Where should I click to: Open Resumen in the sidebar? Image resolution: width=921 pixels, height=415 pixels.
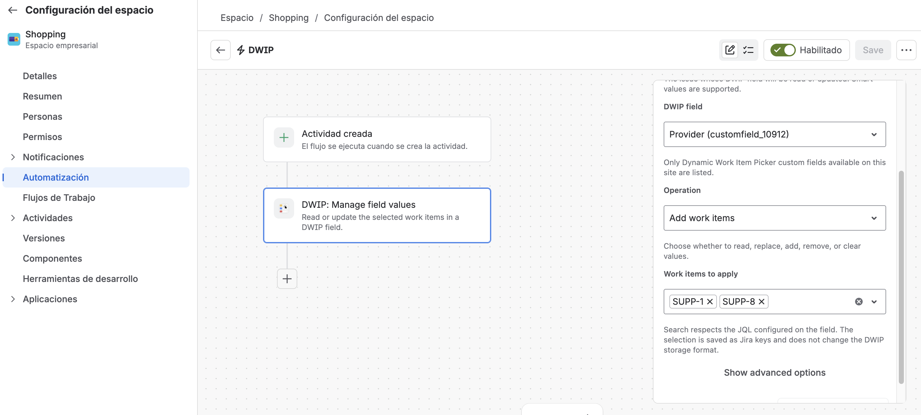coord(42,97)
